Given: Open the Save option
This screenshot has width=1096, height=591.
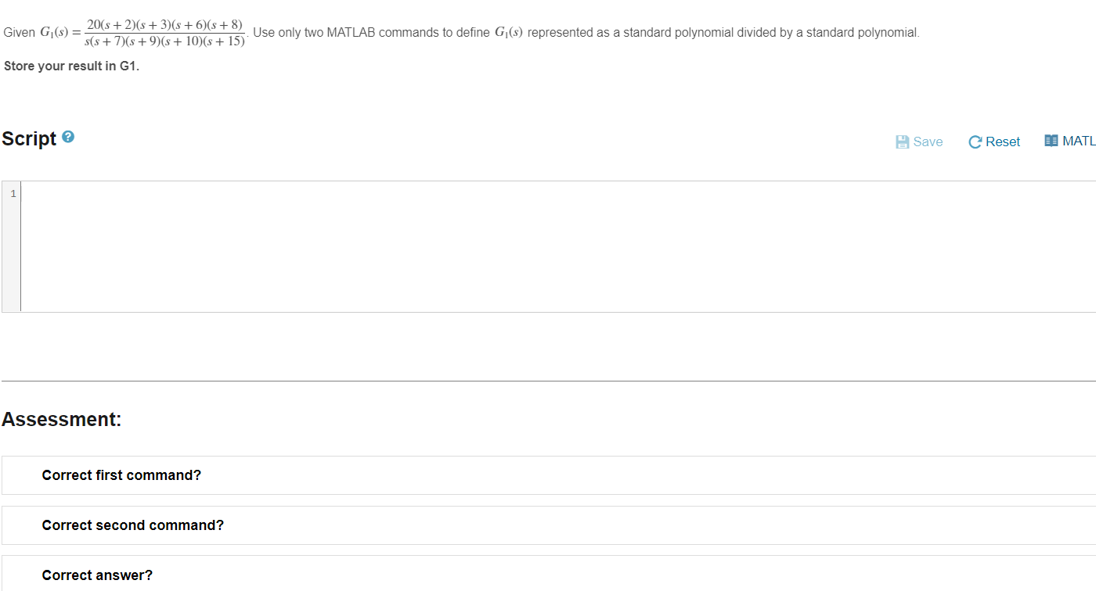Looking at the screenshot, I should point(927,141).
